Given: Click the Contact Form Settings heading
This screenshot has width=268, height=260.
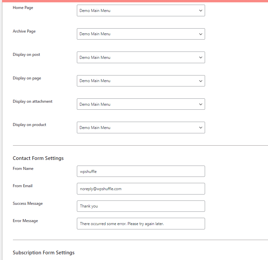Looking at the screenshot, I should tap(38, 158).
